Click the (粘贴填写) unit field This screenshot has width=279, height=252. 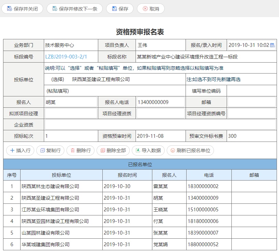click(x=115, y=91)
